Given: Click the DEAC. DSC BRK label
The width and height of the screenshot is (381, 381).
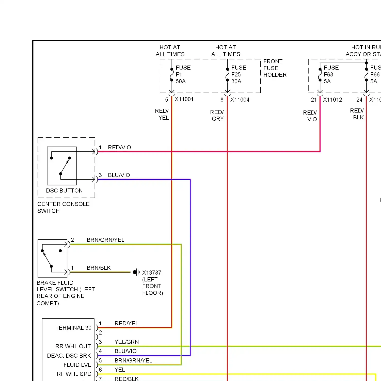Looking at the screenshot, I should (x=69, y=356).
